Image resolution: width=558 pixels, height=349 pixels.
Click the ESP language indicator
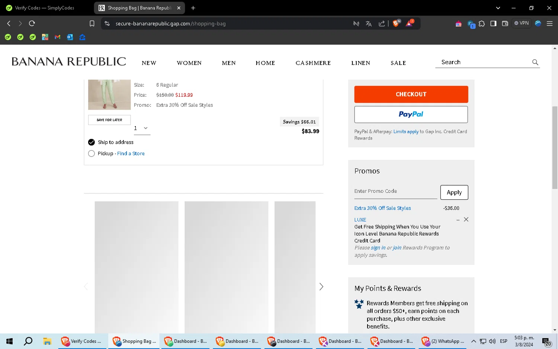pyautogui.click(x=504, y=341)
